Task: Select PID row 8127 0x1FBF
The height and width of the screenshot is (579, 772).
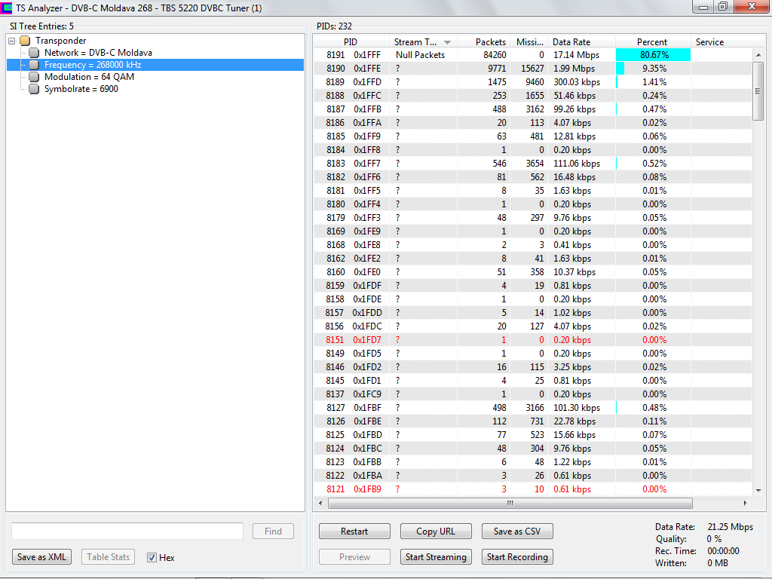Action: click(x=533, y=408)
